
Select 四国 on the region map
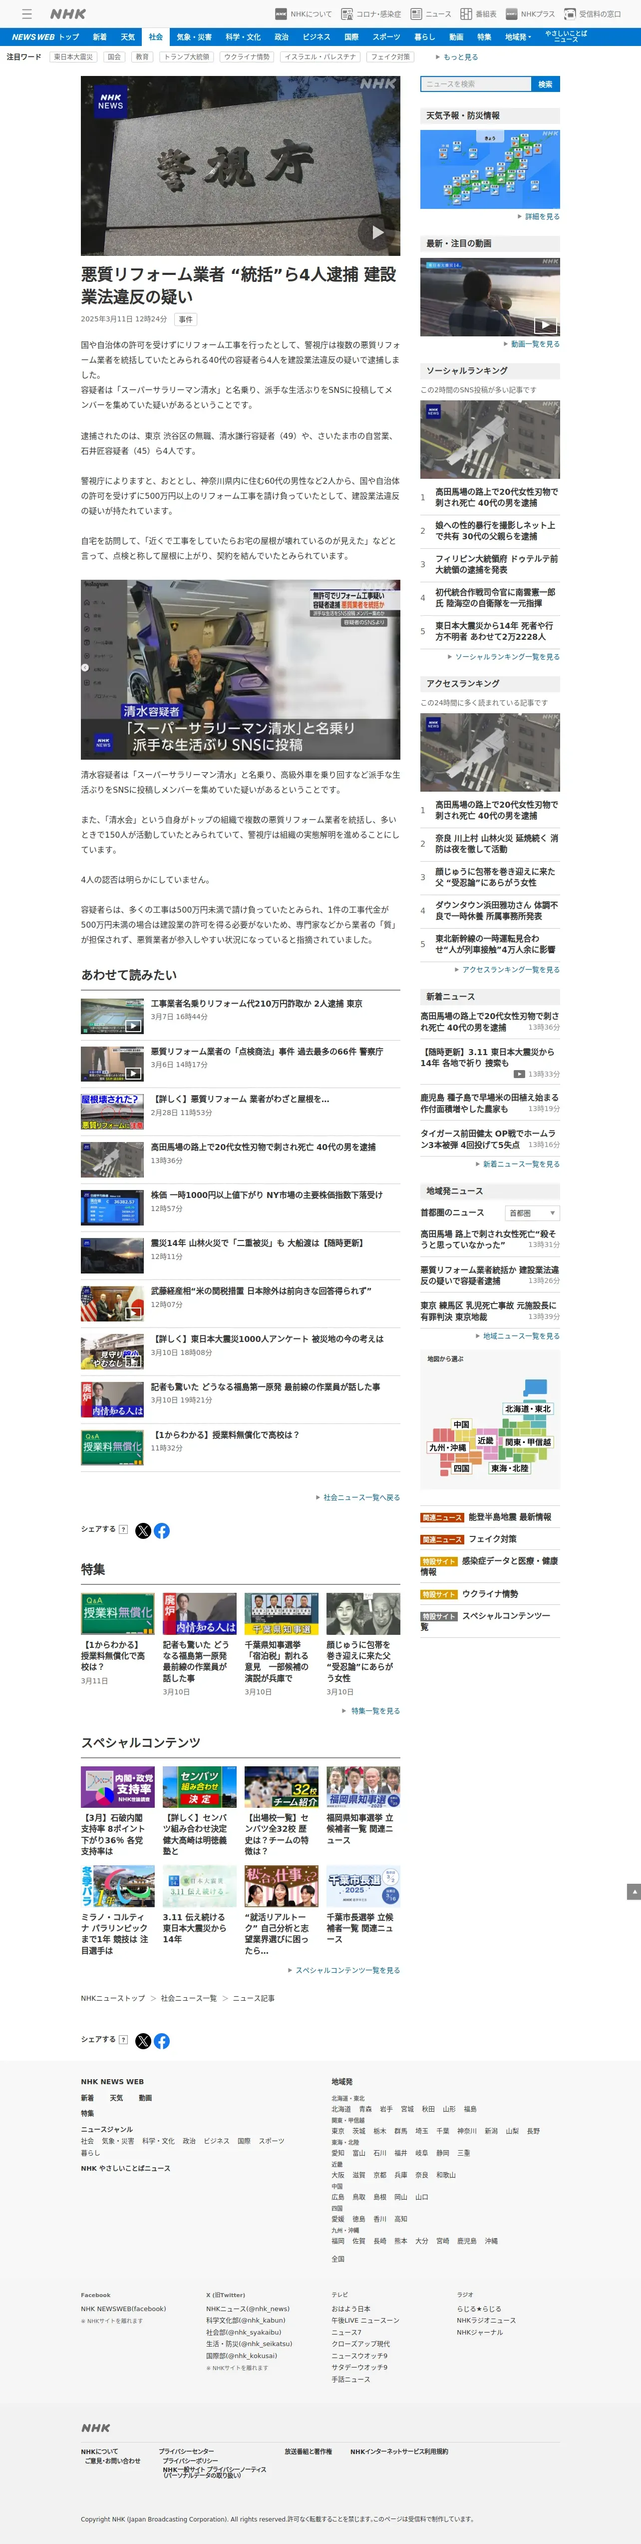click(461, 1468)
